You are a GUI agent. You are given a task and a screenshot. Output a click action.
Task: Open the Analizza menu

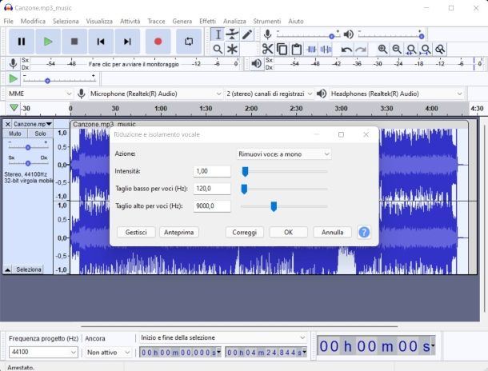[x=234, y=21]
